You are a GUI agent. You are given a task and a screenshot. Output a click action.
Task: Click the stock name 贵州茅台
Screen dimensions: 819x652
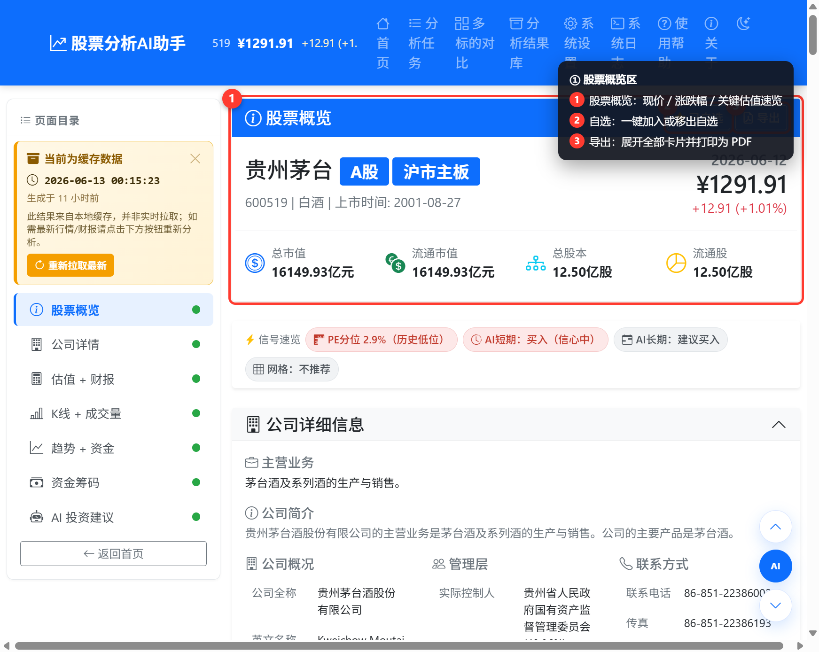click(289, 170)
